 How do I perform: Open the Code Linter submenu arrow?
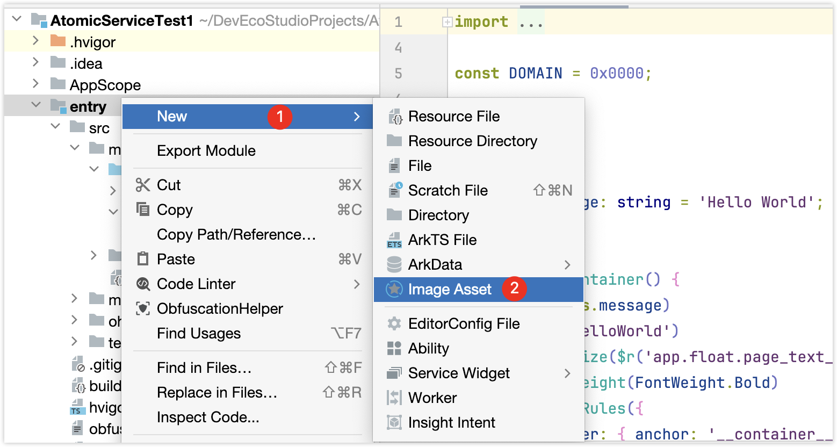click(357, 284)
